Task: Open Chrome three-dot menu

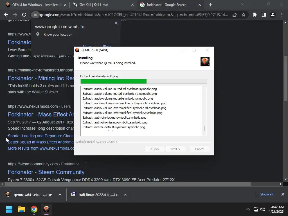Action: [282, 15]
